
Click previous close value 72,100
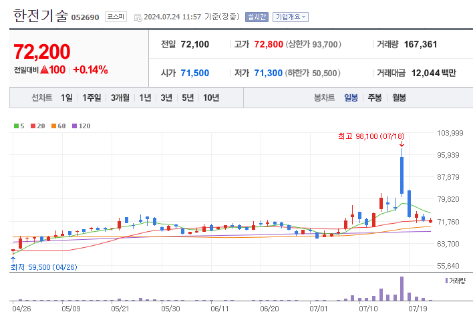pos(195,44)
